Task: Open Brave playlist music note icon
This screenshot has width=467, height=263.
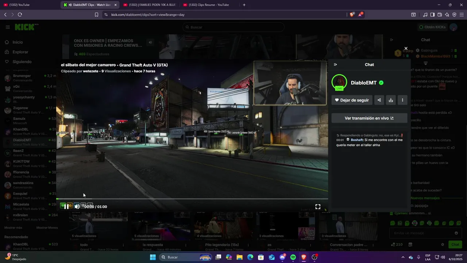Action: coord(425,15)
